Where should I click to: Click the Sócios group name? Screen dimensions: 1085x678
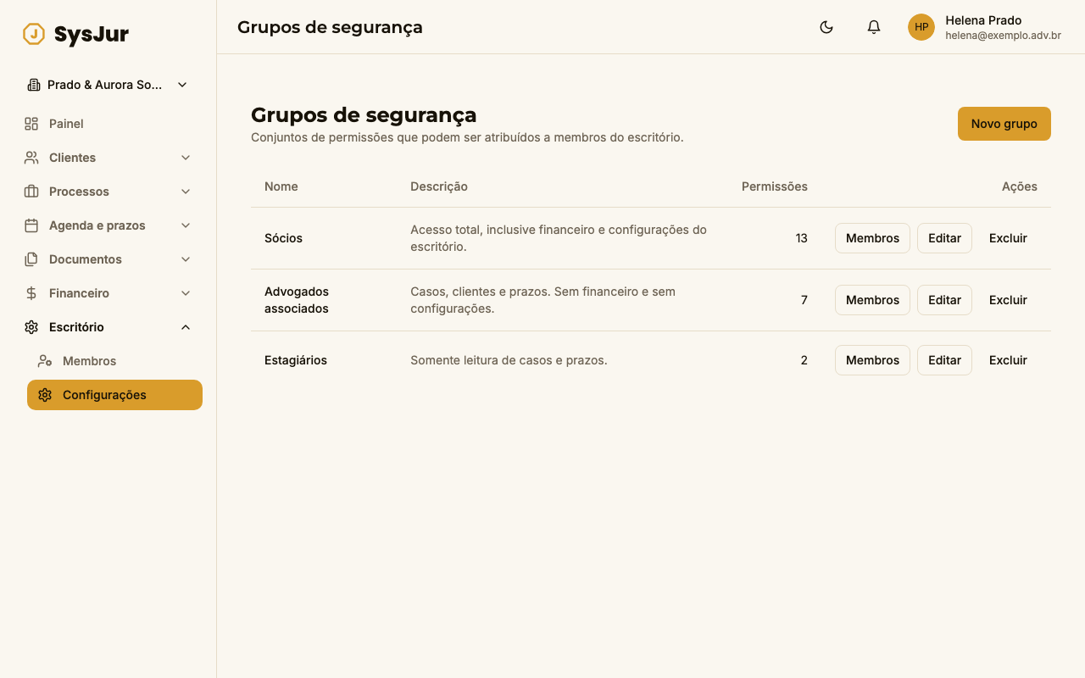(283, 238)
